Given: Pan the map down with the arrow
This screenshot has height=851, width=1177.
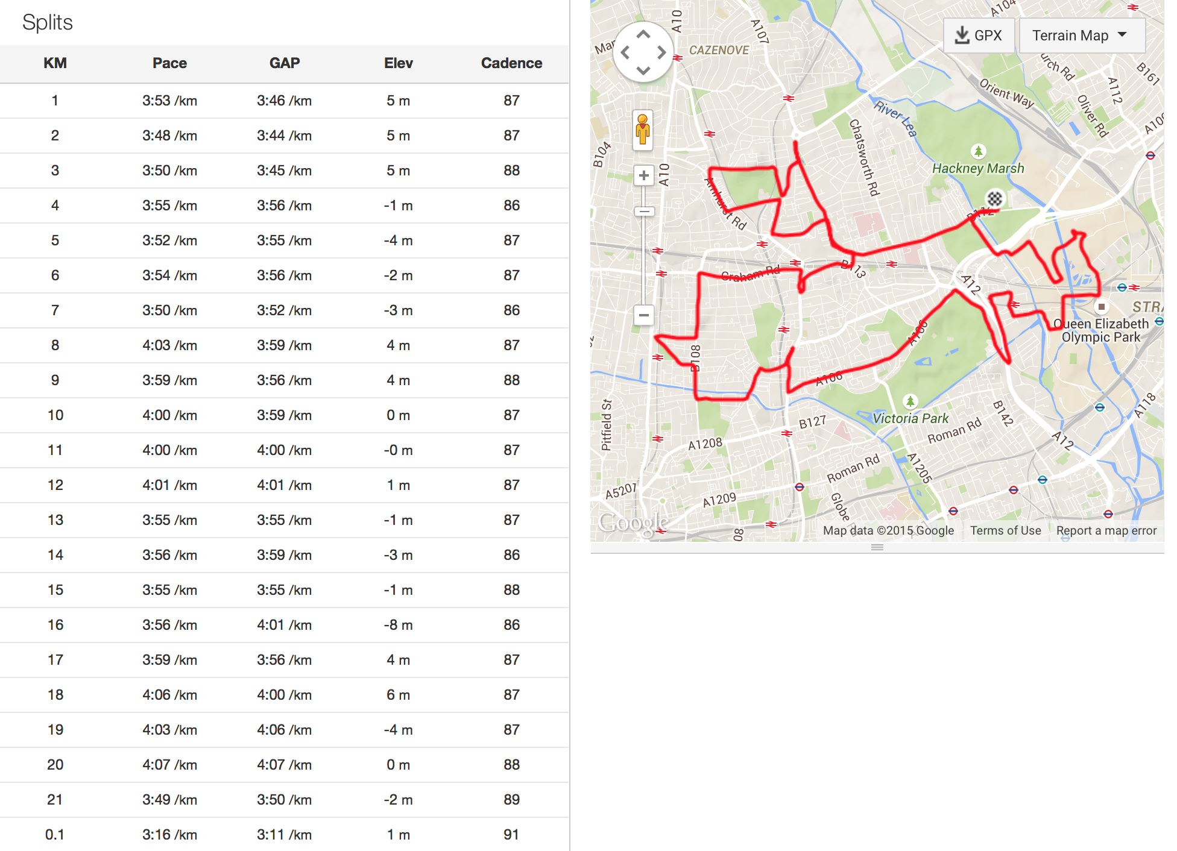Looking at the screenshot, I should (643, 71).
